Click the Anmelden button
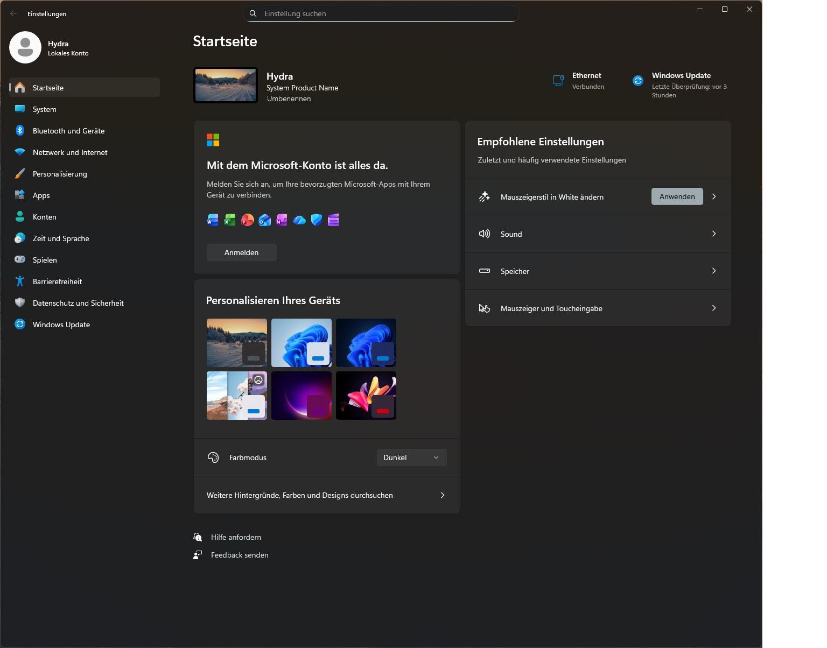Screen dimensions: 827x648 [x=242, y=252]
